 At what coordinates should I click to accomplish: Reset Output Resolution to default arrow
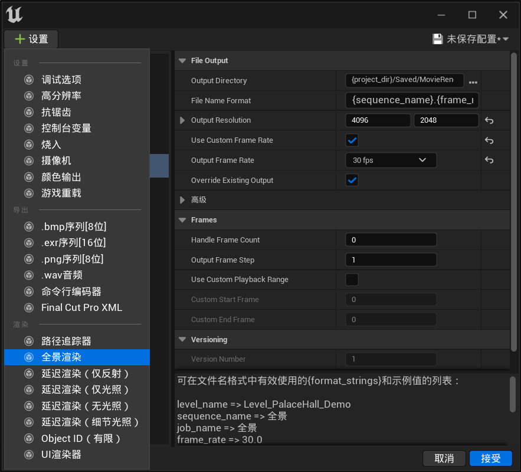pyautogui.click(x=489, y=120)
